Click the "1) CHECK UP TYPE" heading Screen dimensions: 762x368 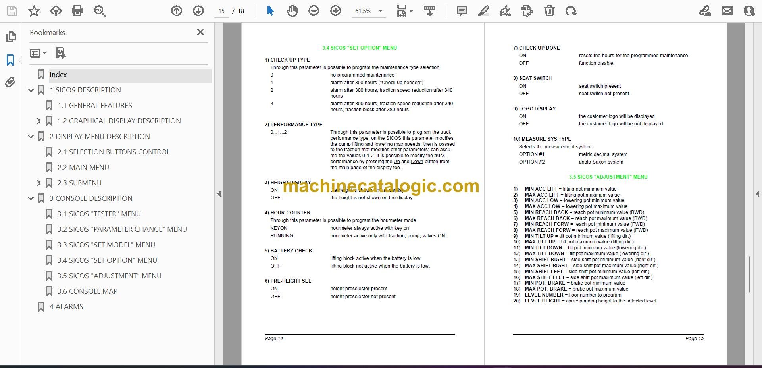click(x=287, y=60)
